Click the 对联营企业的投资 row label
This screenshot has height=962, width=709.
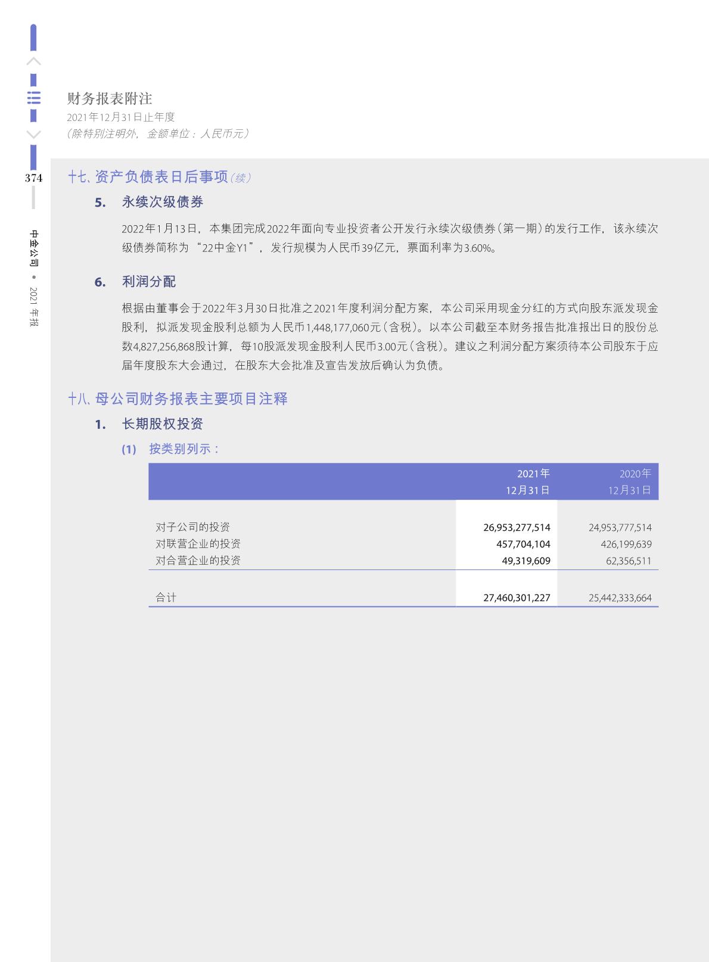point(198,544)
